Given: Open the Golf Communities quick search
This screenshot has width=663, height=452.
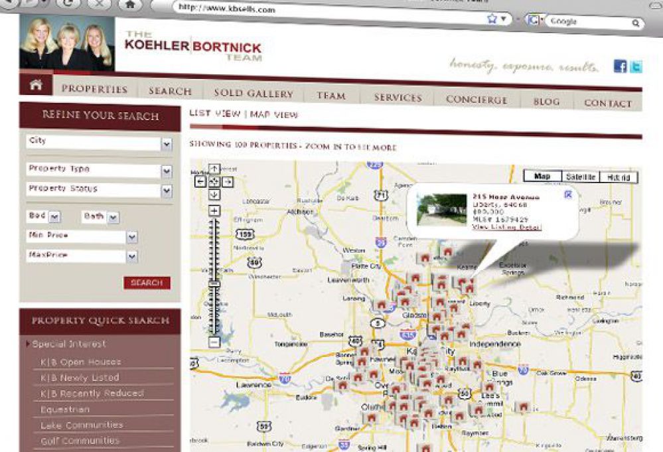Looking at the screenshot, I should 80,441.
